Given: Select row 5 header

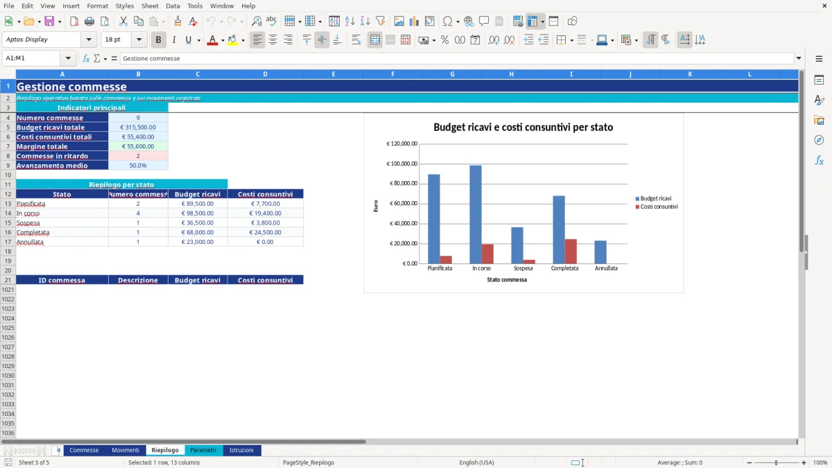Looking at the screenshot, I should tap(8, 128).
